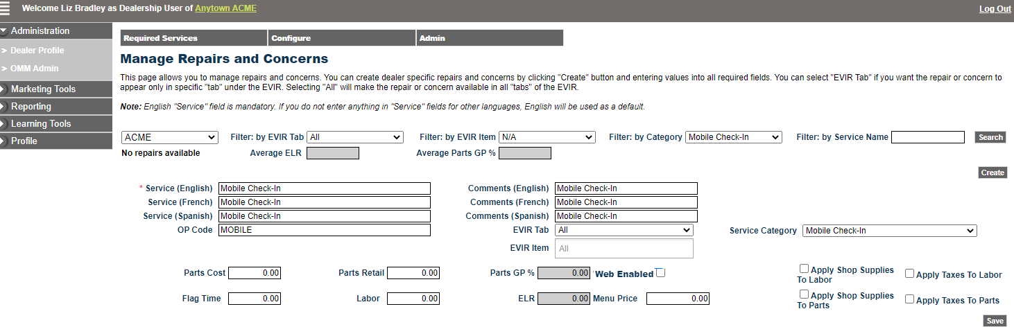Open the Service Category dropdown
The height and width of the screenshot is (336, 1014).
tap(889, 231)
